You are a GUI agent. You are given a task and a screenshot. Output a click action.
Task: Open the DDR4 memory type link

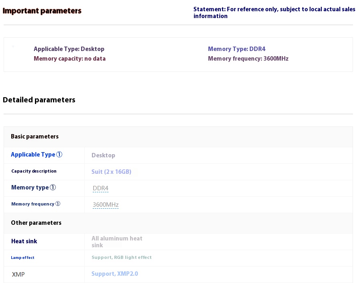tap(100, 188)
